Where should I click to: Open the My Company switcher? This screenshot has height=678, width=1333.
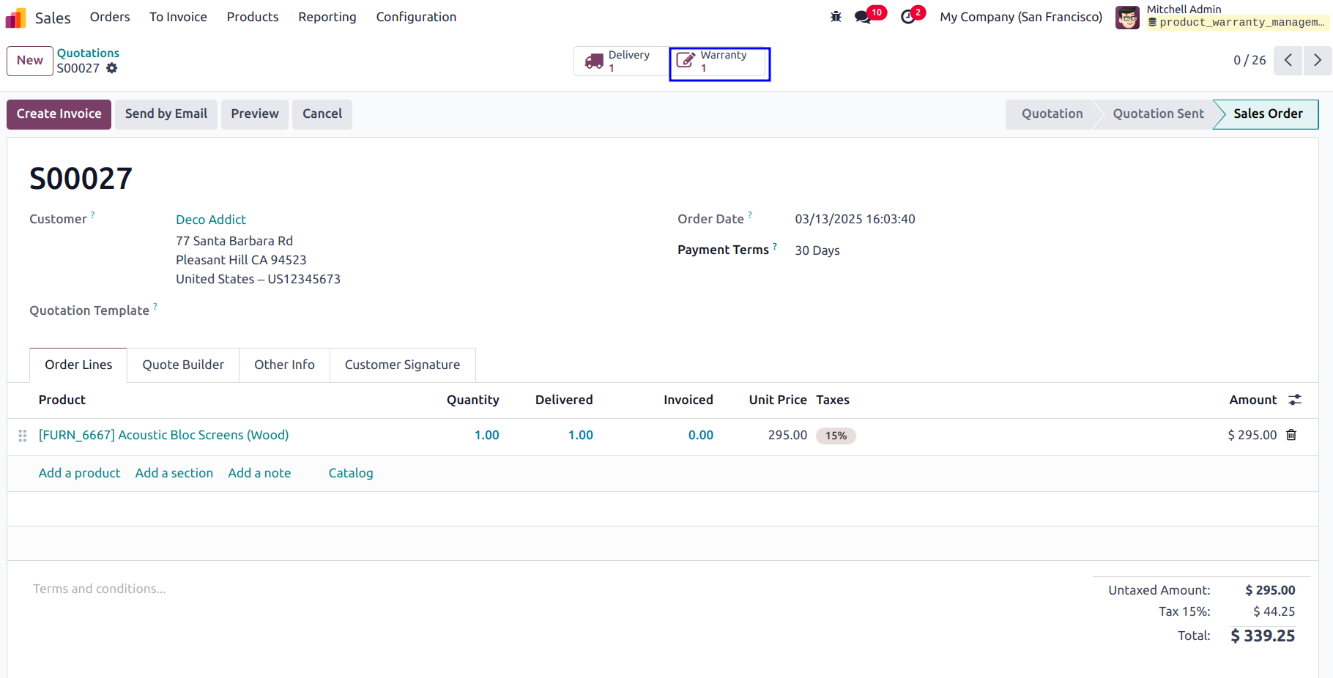1021,17
